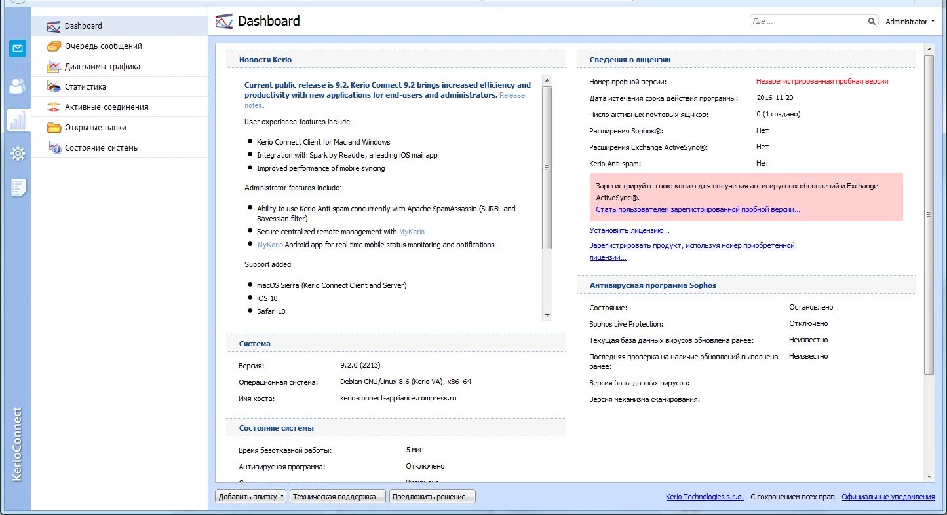Select the Dashboard menu entry
Image resolution: width=947 pixels, height=515 pixels.
(x=119, y=26)
